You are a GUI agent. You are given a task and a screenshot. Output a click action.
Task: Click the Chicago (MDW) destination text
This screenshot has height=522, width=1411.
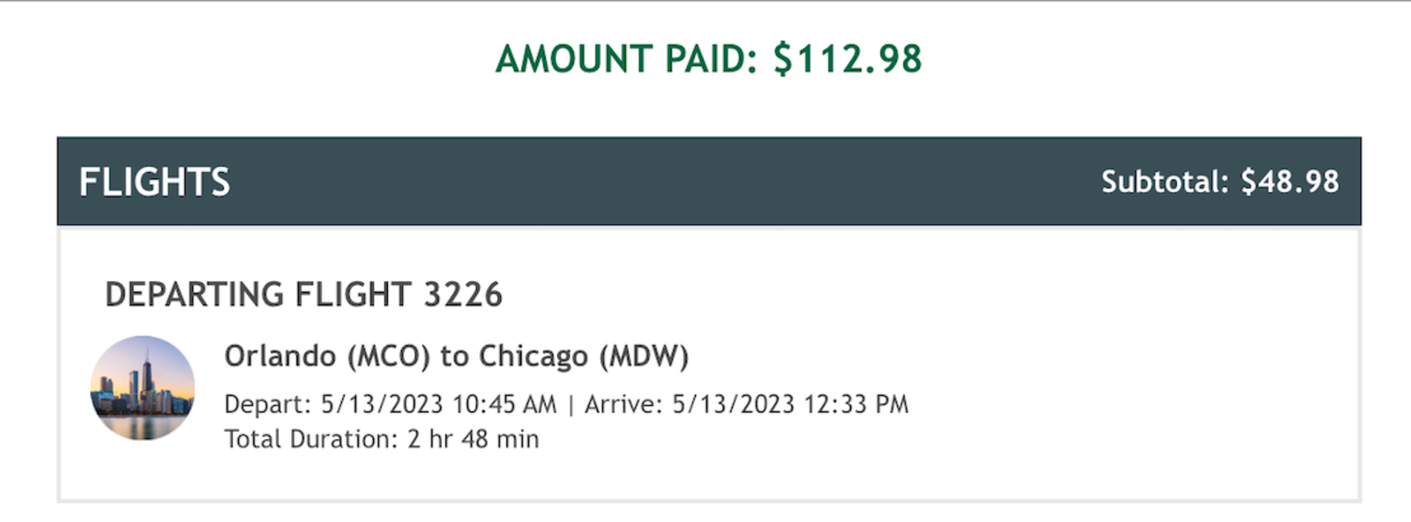(583, 356)
